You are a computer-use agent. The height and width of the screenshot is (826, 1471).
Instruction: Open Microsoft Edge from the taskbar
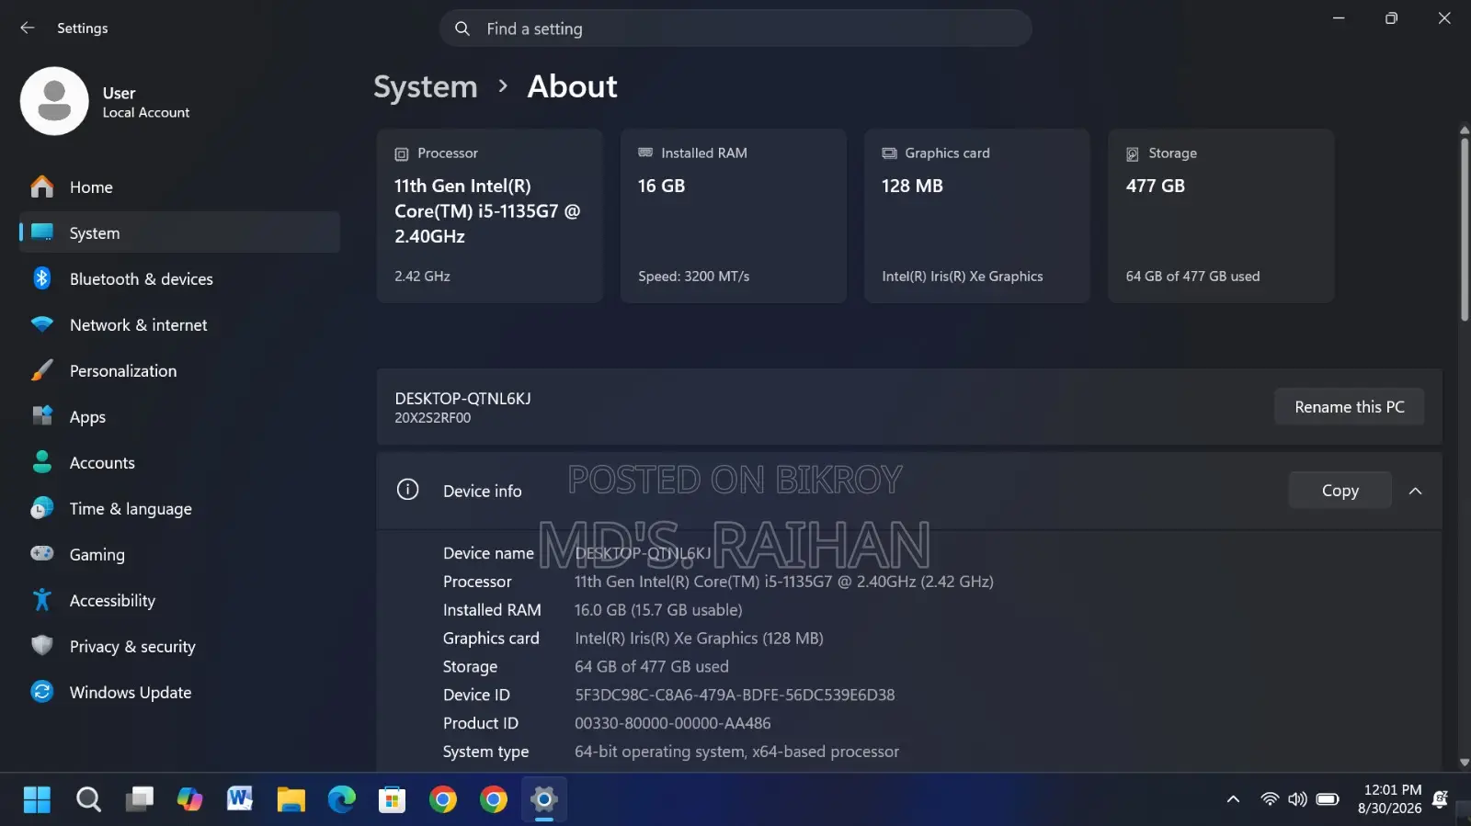click(342, 799)
